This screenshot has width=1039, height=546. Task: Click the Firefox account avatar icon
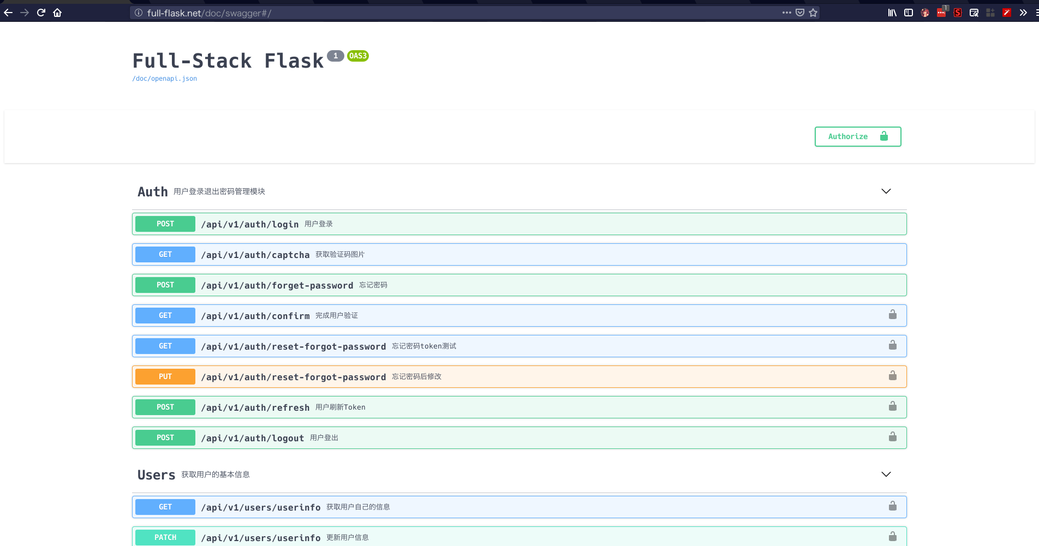coord(925,12)
